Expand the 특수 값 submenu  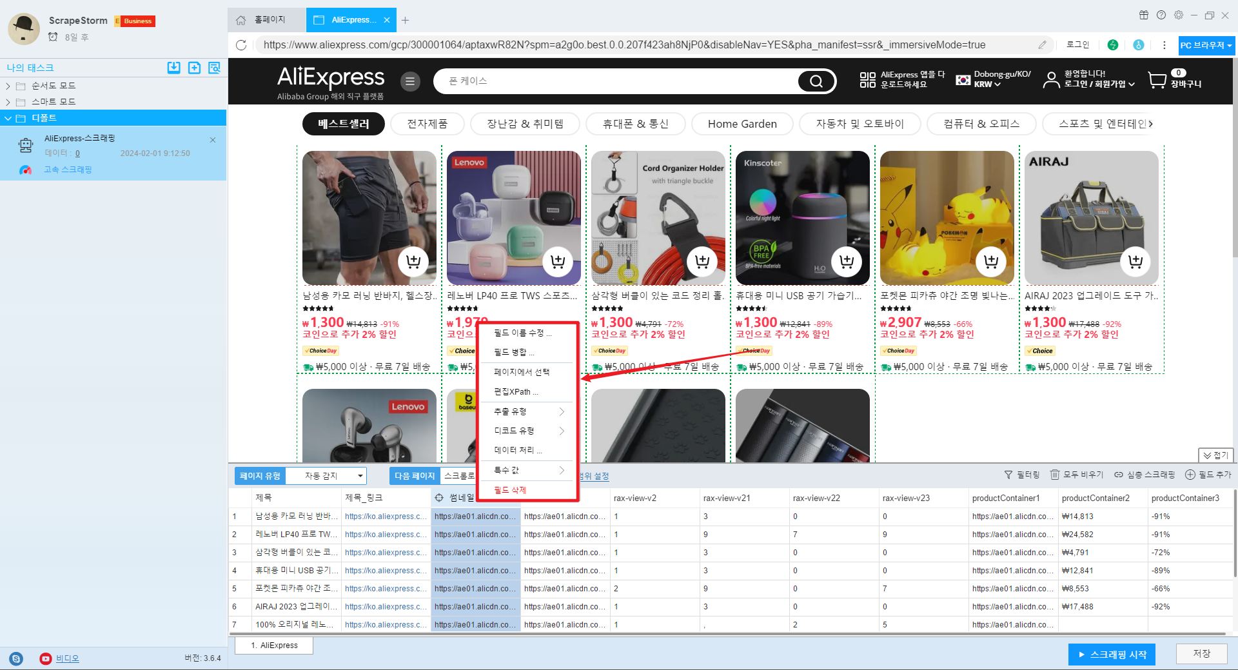[x=526, y=470]
